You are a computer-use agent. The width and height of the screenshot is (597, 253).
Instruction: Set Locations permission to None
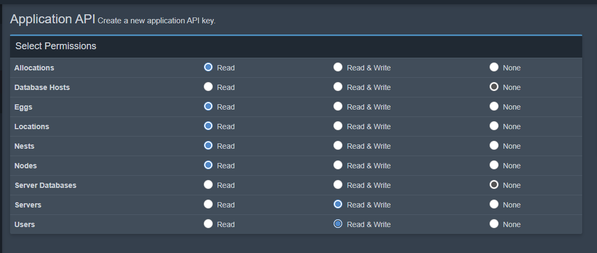[x=494, y=126]
